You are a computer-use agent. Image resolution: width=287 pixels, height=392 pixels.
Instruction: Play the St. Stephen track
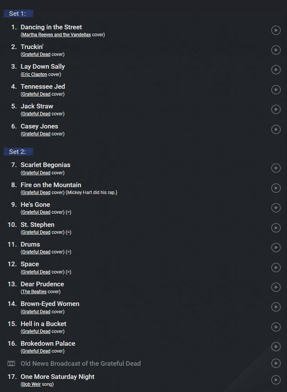coord(276,228)
